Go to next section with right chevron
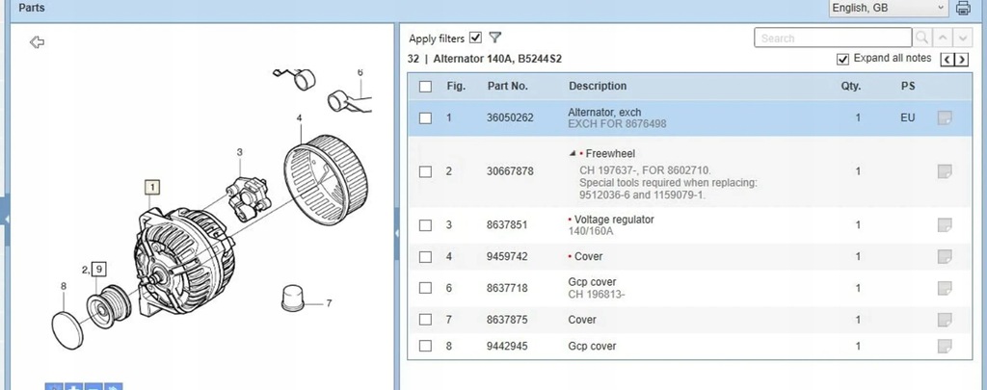The image size is (987, 390). coord(962,60)
